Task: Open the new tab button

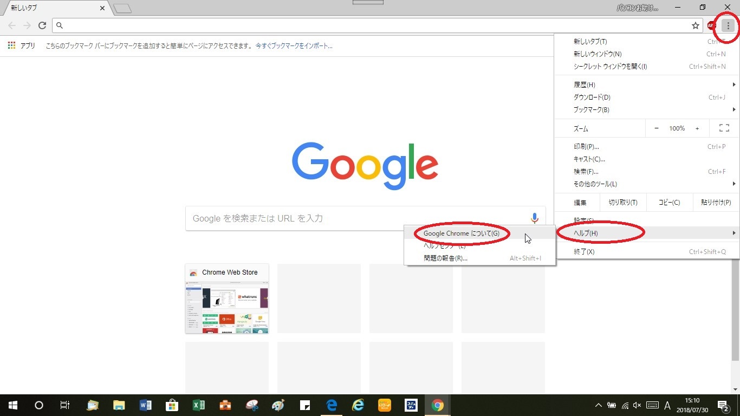Action: pos(122,9)
